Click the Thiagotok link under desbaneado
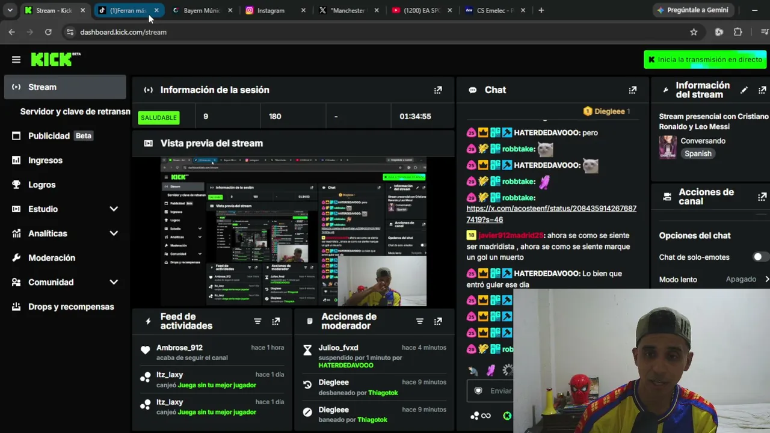This screenshot has width=770, height=433. [x=383, y=393]
